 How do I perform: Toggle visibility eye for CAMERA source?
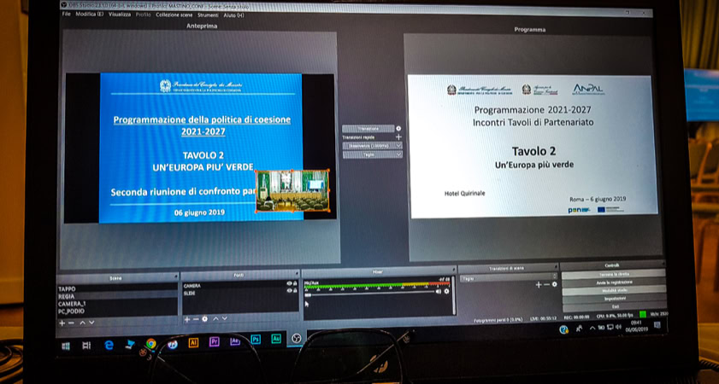pos(289,283)
